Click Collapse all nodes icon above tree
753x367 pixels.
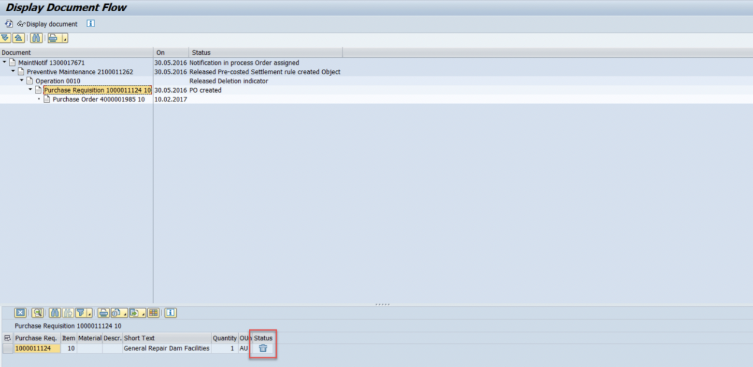18,38
